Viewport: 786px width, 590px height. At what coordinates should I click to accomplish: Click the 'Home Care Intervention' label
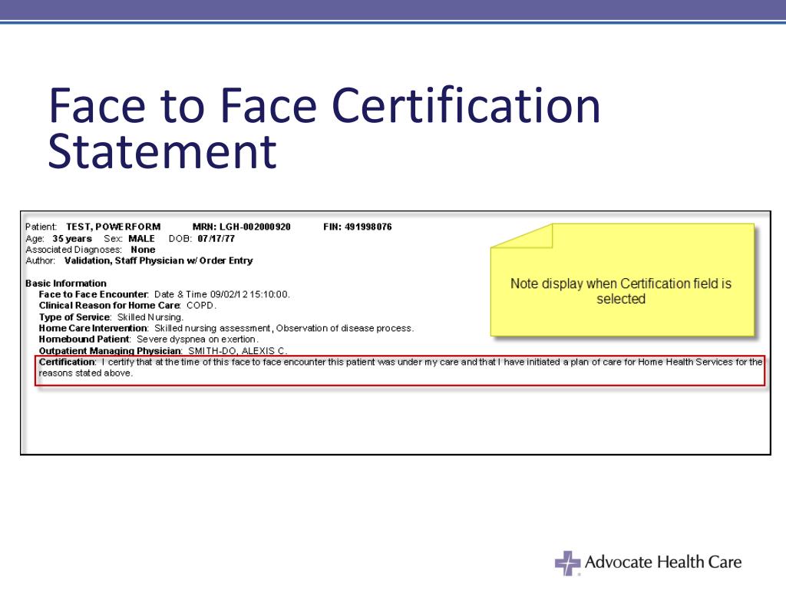tap(93, 328)
